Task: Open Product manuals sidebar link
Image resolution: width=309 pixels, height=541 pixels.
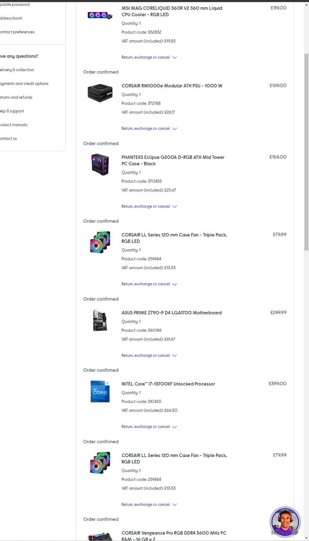Action: tap(13, 125)
